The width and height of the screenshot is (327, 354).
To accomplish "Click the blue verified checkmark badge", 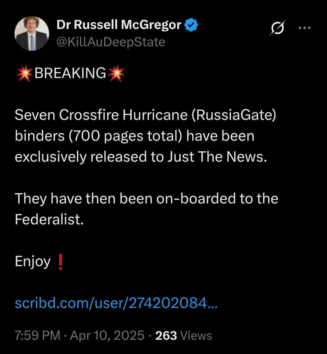I will point(191,25).
